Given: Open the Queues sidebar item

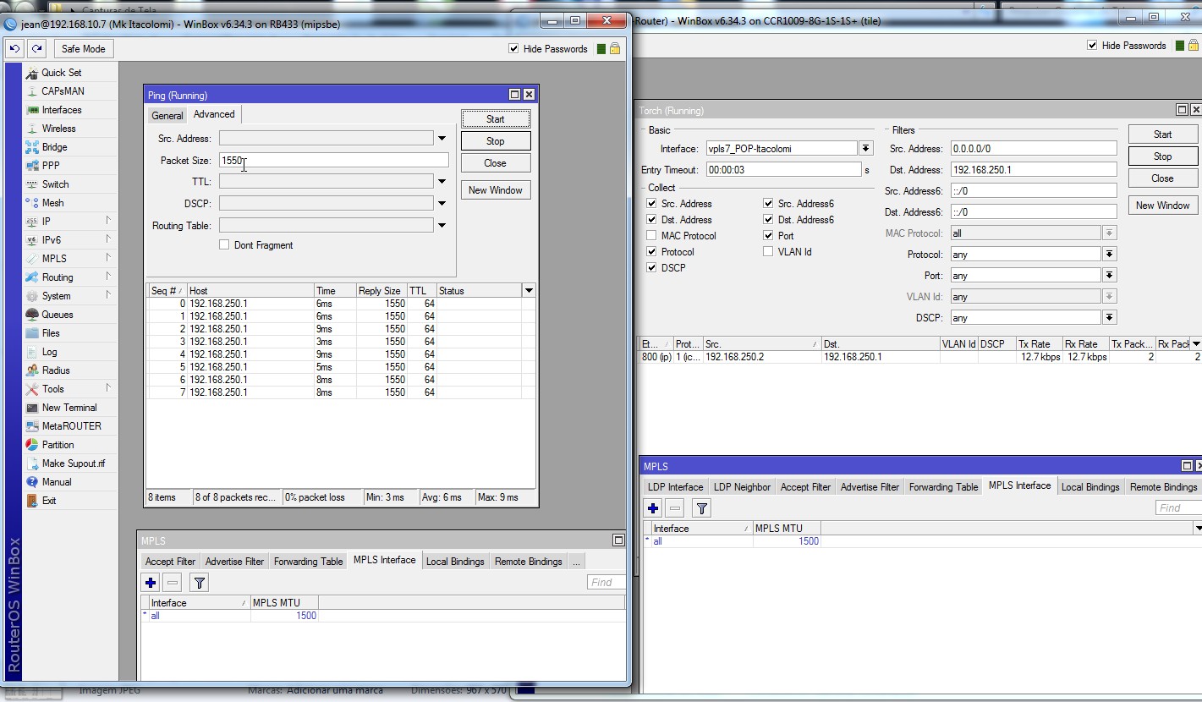Looking at the screenshot, I should point(57,315).
